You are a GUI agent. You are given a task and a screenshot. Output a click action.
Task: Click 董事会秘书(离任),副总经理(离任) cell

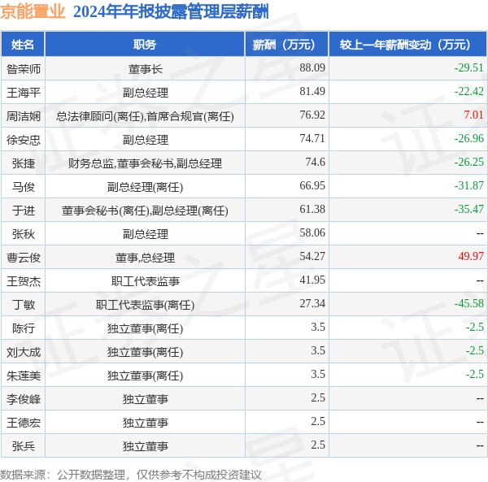145,211
